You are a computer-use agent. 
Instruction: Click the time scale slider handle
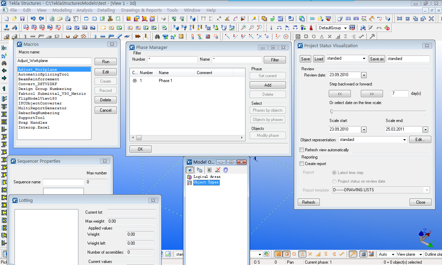pyautogui.click(x=331, y=111)
